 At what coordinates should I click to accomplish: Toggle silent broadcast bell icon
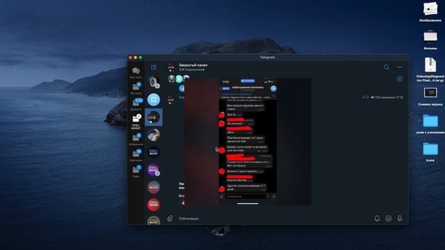pyautogui.click(x=377, y=218)
